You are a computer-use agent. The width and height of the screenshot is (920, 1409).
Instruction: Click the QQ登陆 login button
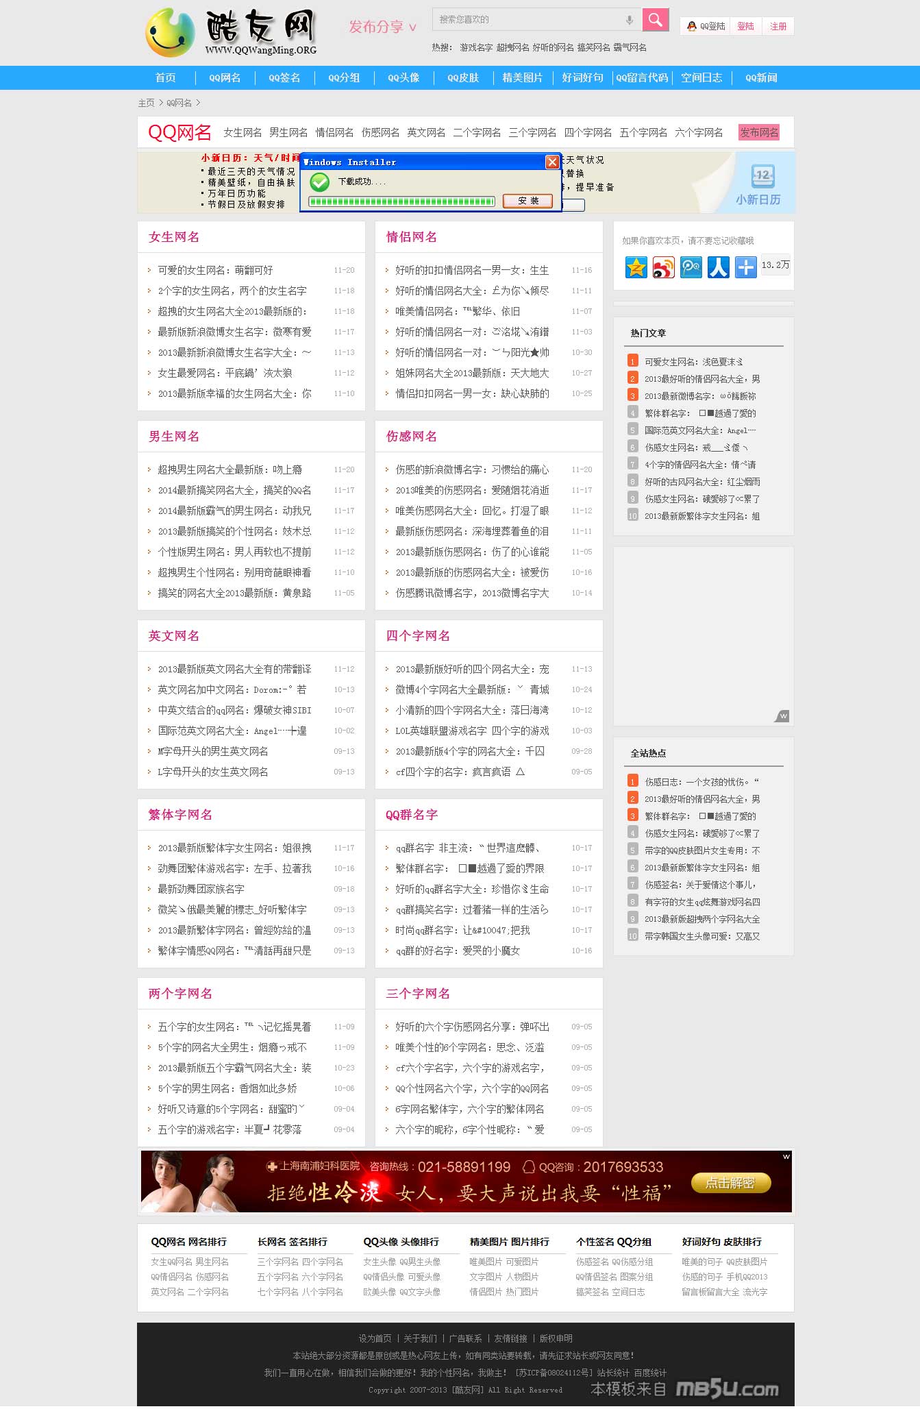pyautogui.click(x=706, y=26)
